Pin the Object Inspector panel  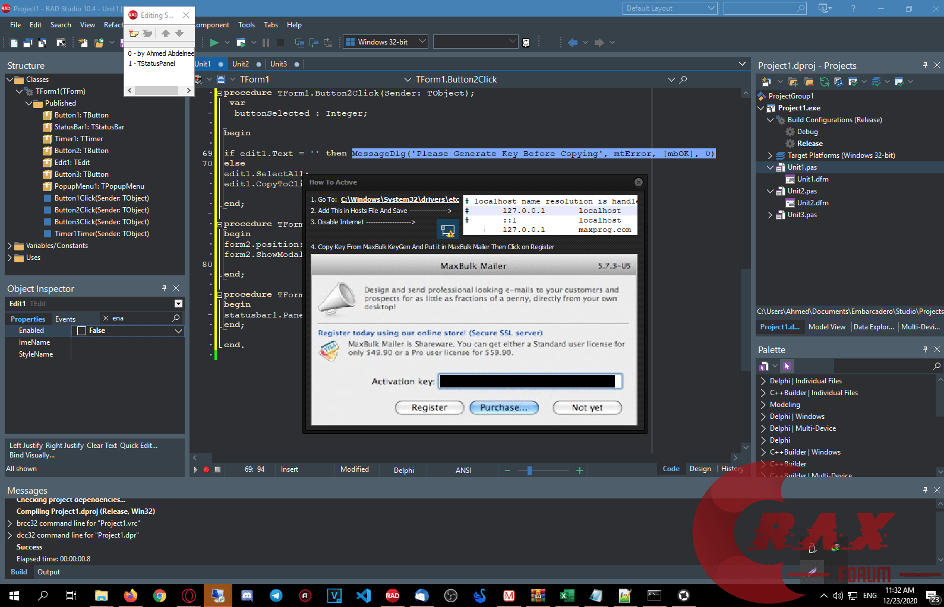click(164, 288)
